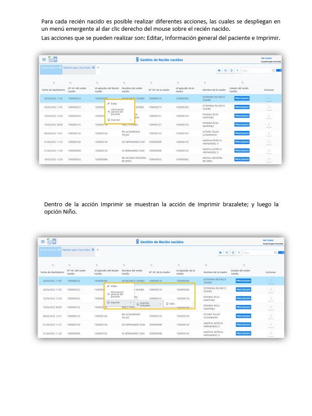Image resolution: width=312 pixels, height=416 pixels.
Task: Click the filter funnel icon in upper screenshot
Action: 237,70
